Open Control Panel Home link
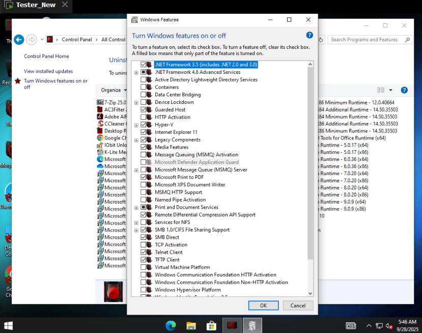Viewport: 422px width, 333px height. (x=46, y=56)
